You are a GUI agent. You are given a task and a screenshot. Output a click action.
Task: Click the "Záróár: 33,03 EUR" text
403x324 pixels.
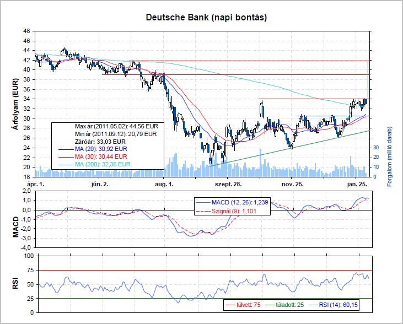click(100, 142)
